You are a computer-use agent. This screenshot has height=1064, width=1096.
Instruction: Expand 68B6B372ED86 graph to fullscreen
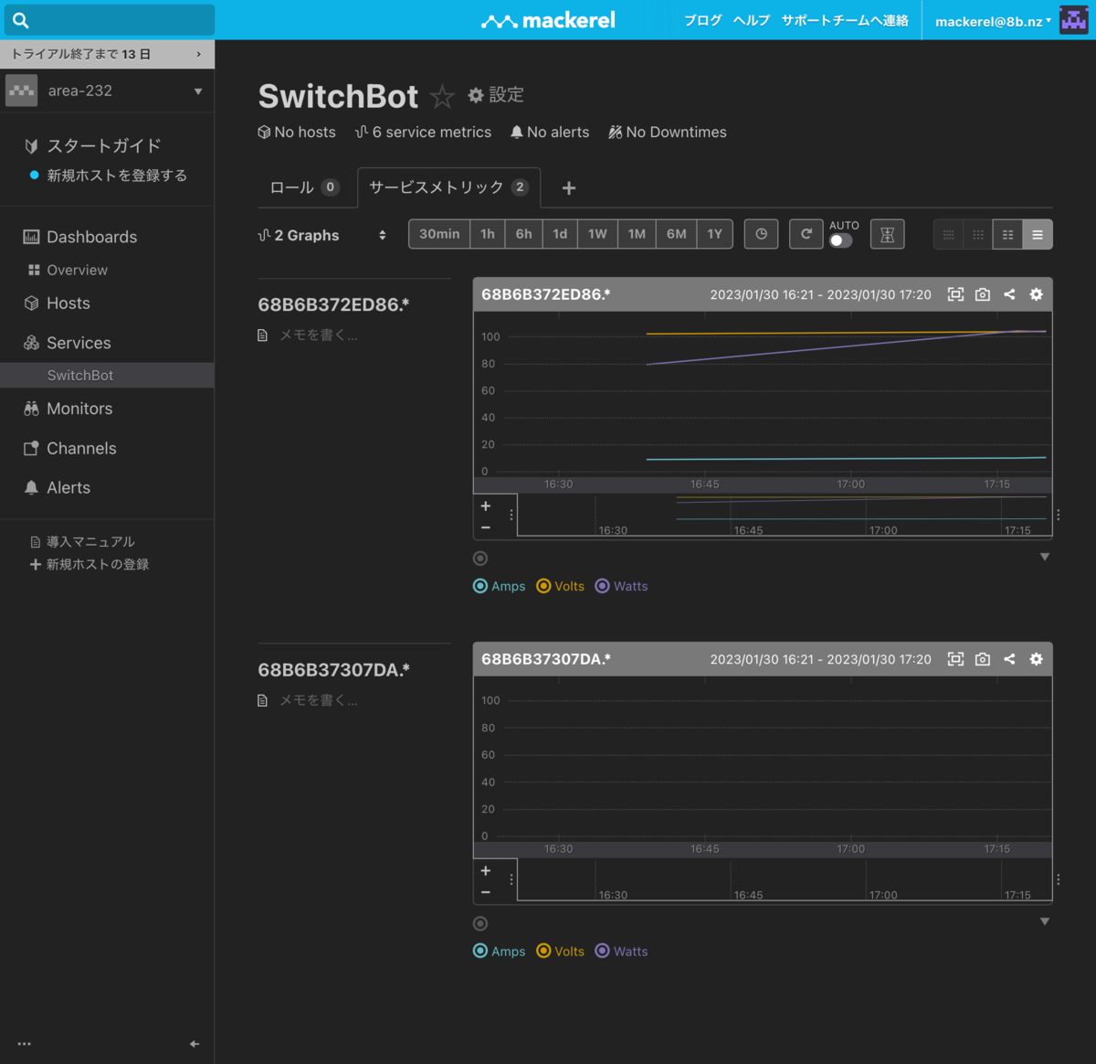click(955, 294)
